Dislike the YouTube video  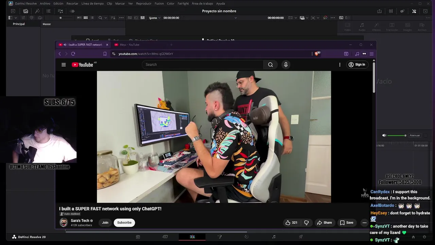(x=306, y=223)
